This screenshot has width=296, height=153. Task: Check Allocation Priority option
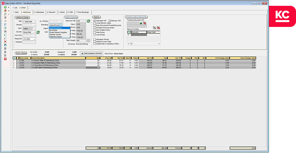pyautogui.click(x=94, y=39)
